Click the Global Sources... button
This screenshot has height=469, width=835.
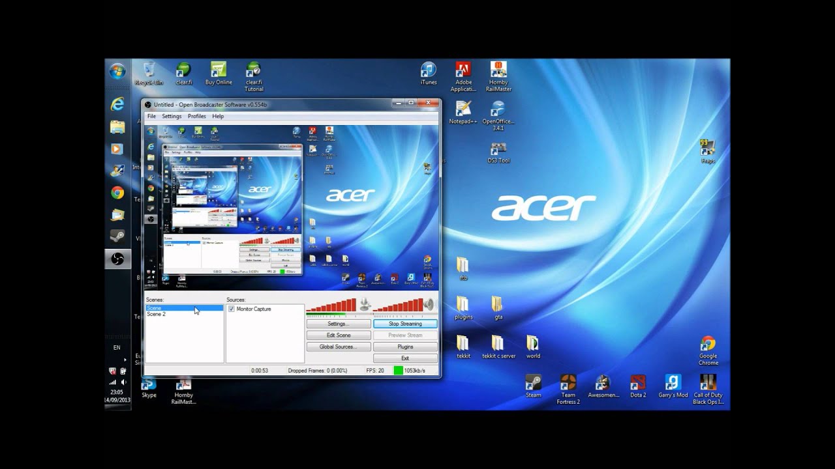[x=338, y=347]
